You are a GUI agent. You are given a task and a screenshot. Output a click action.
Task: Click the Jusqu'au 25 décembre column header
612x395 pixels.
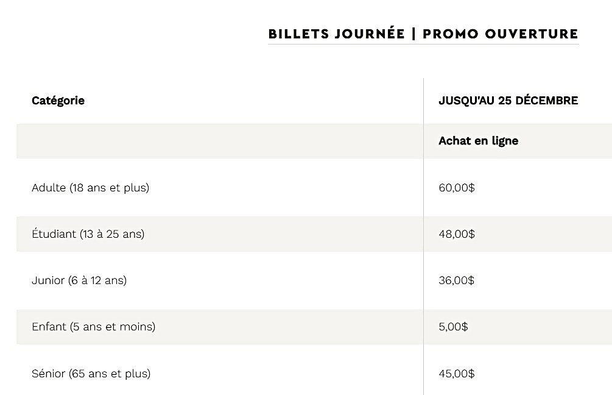[x=508, y=101]
